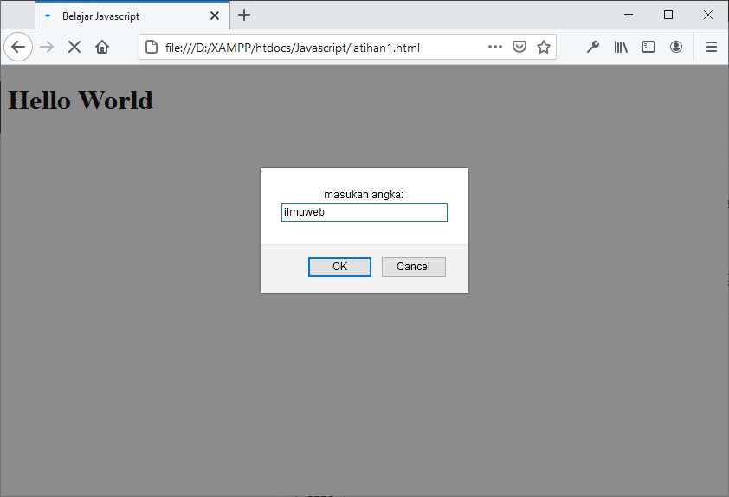The height and width of the screenshot is (497, 729).
Task: Open the page actions three-dot menu
Action: click(x=495, y=47)
